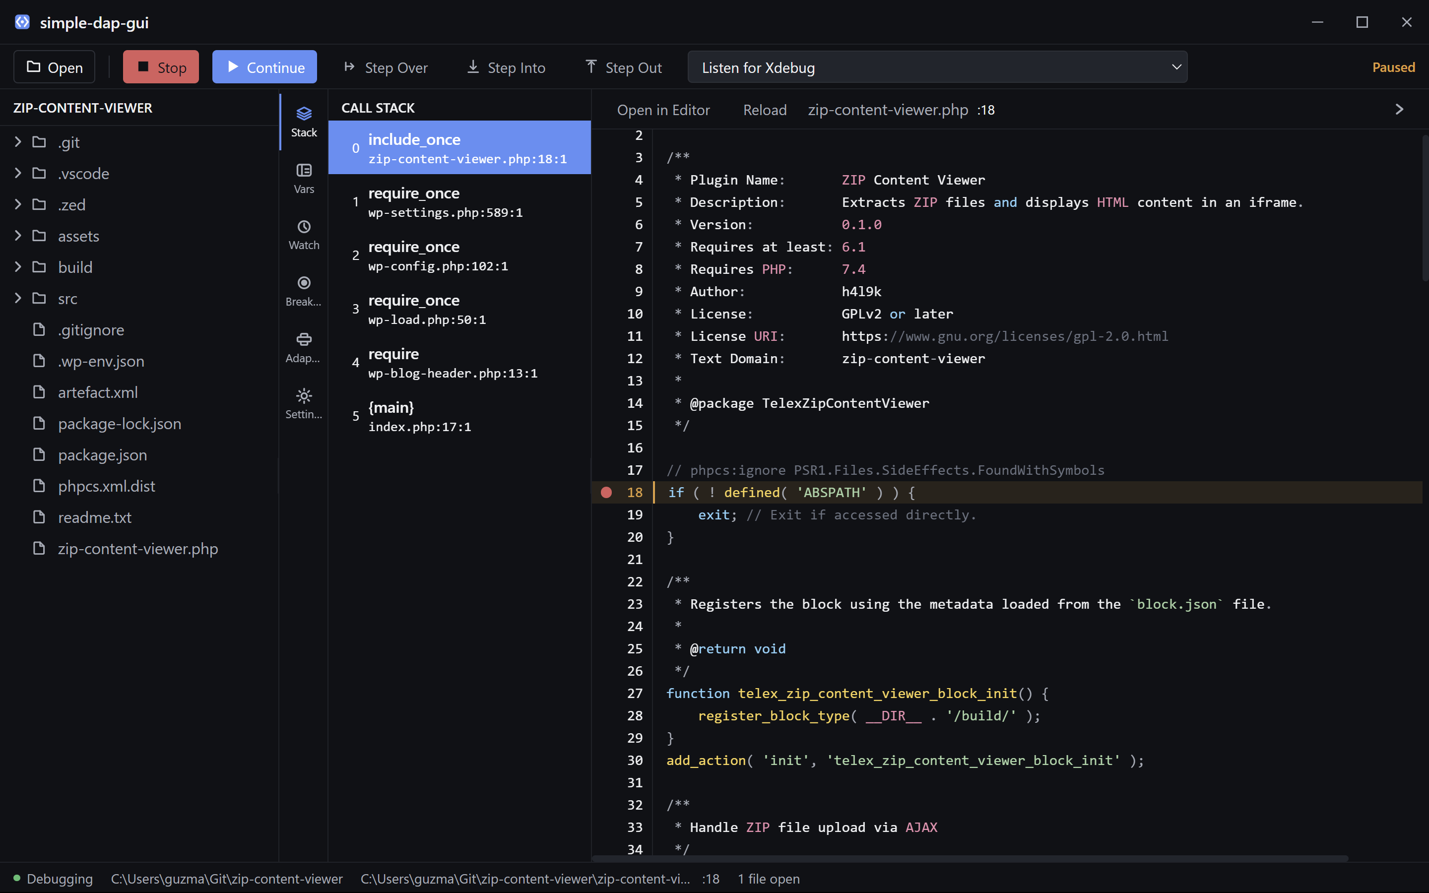Viewport: 1429px width, 893px height.
Task: Open the Settings gear icon in sidebar
Action: pyautogui.click(x=304, y=396)
